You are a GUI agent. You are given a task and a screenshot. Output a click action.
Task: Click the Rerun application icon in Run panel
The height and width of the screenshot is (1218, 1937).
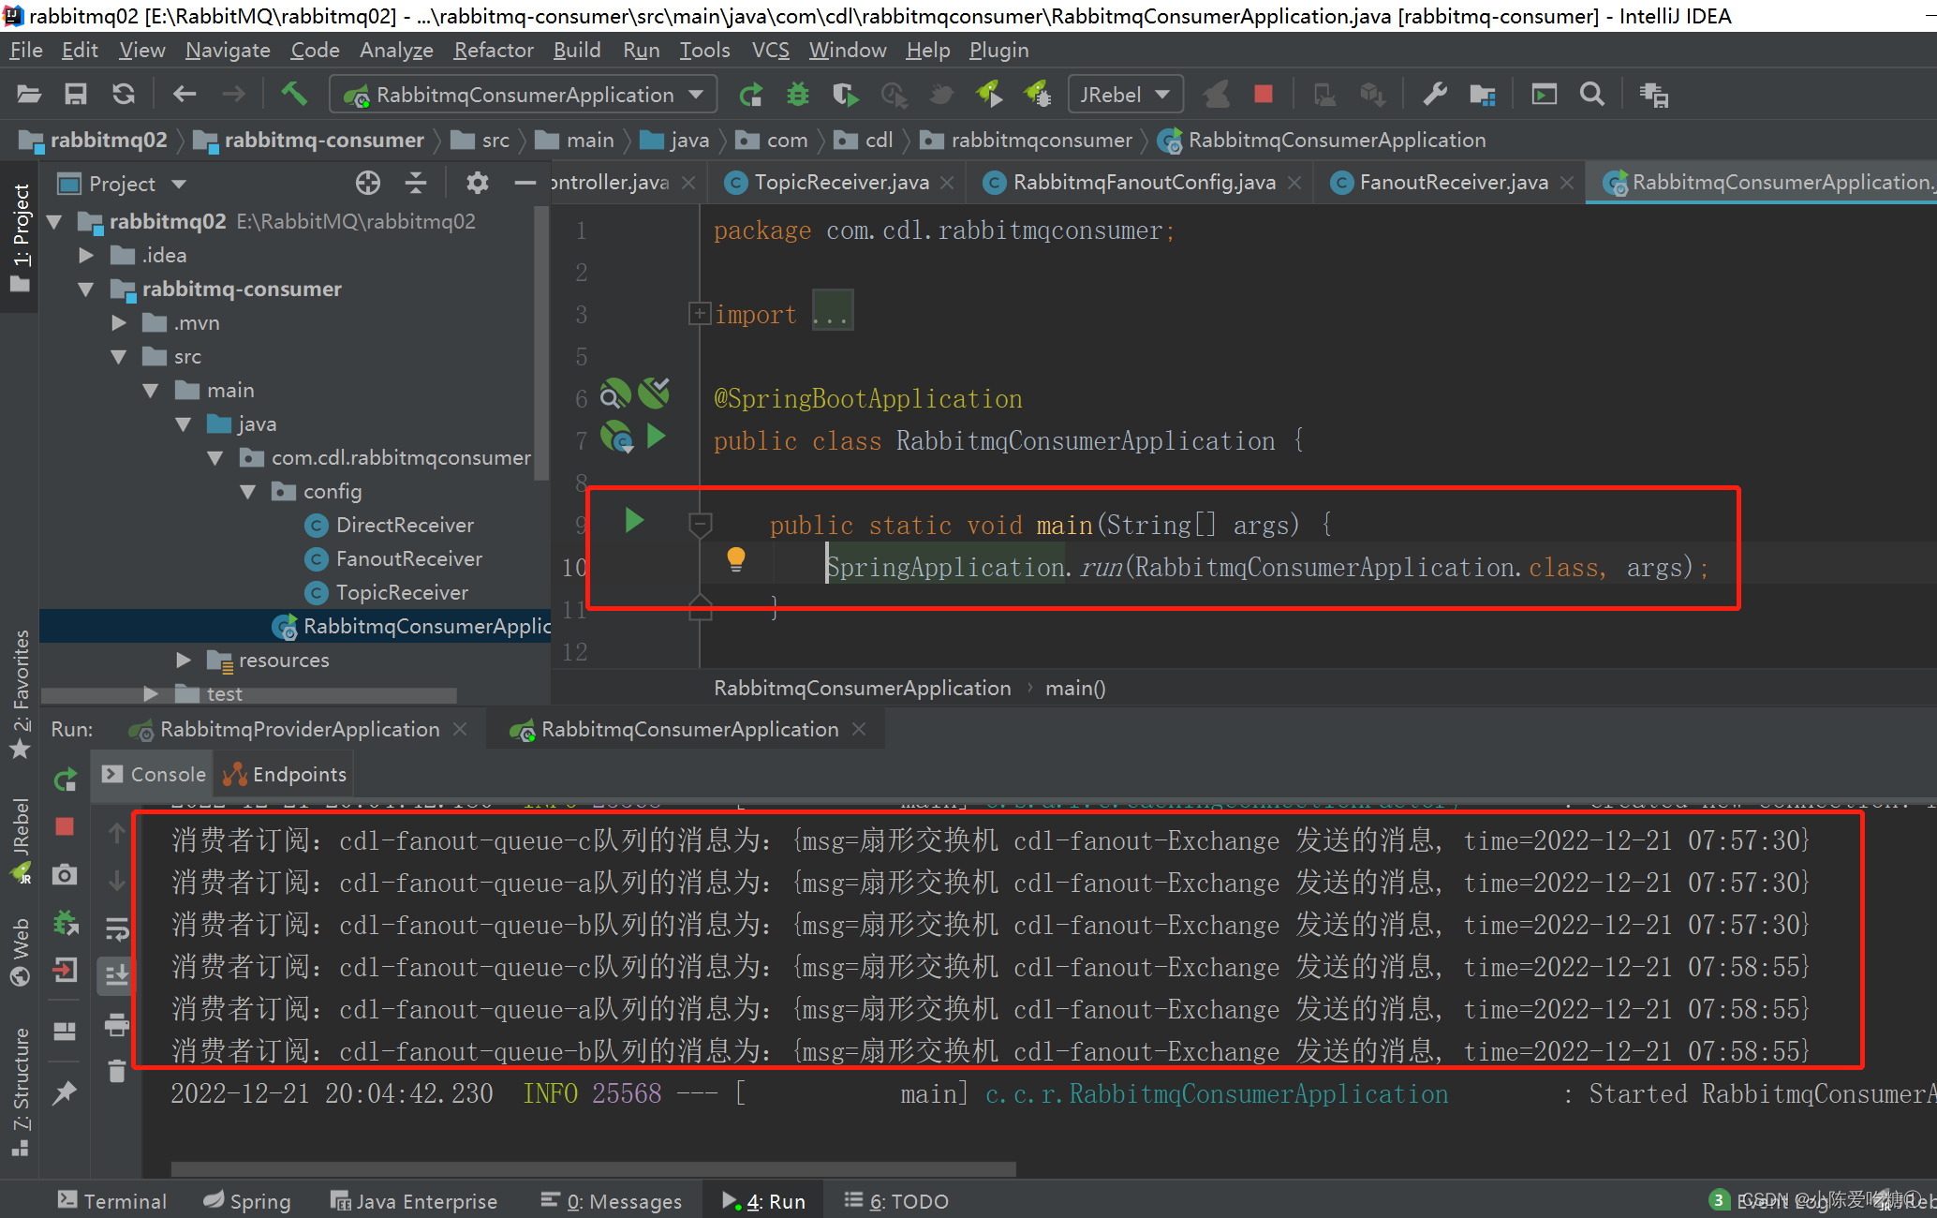pyautogui.click(x=65, y=779)
